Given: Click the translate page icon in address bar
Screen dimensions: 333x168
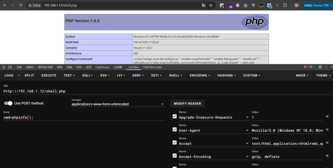Looking at the screenshot, I should 204,6.
